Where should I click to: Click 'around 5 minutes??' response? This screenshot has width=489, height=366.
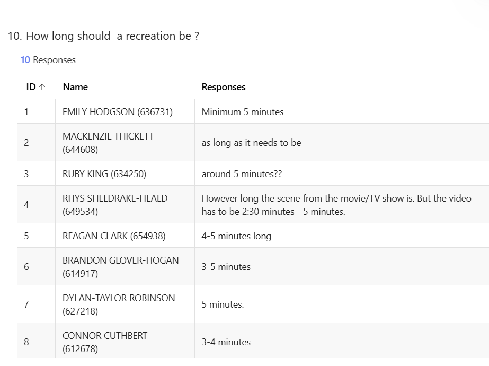242,173
